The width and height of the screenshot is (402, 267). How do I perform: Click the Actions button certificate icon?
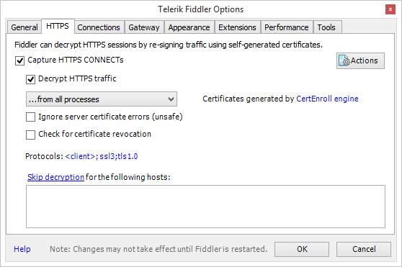coord(344,60)
